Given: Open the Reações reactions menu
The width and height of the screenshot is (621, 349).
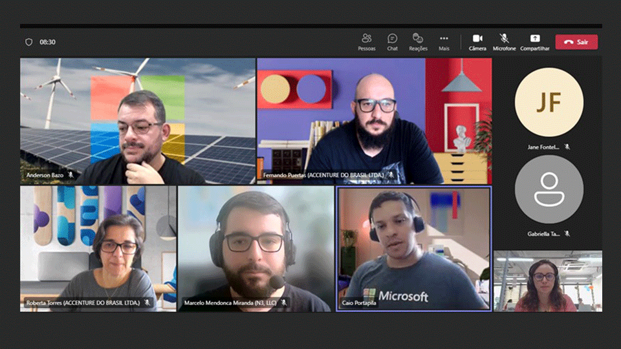Looking at the screenshot, I should [x=418, y=42].
